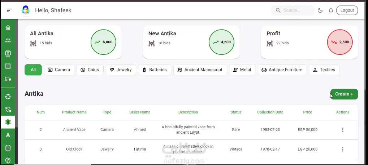Toggle the sidebar hamburger menu
The image size is (368, 165).
9,10
